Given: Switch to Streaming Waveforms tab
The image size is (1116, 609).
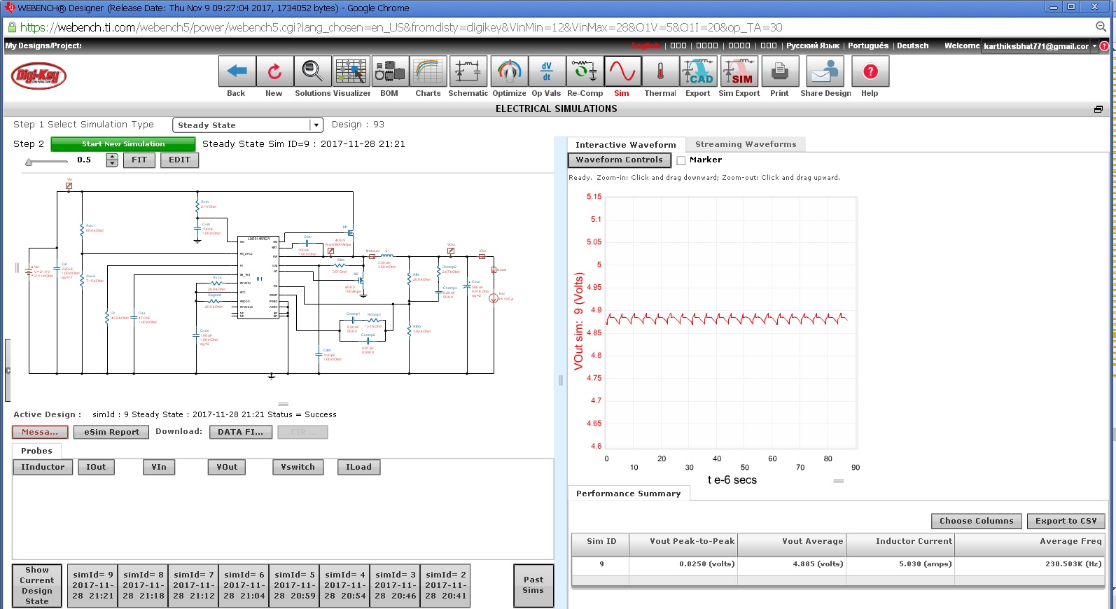Looking at the screenshot, I should tap(745, 144).
